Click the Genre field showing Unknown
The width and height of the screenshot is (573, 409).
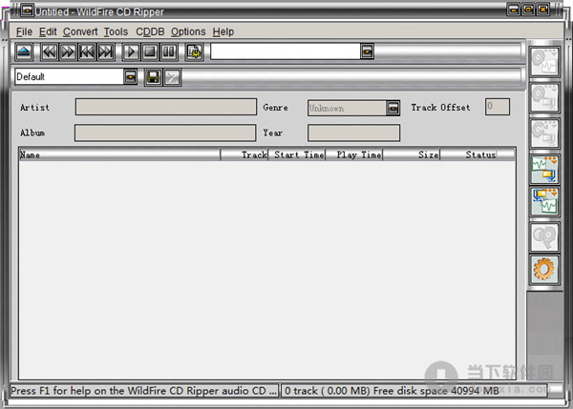(x=347, y=108)
